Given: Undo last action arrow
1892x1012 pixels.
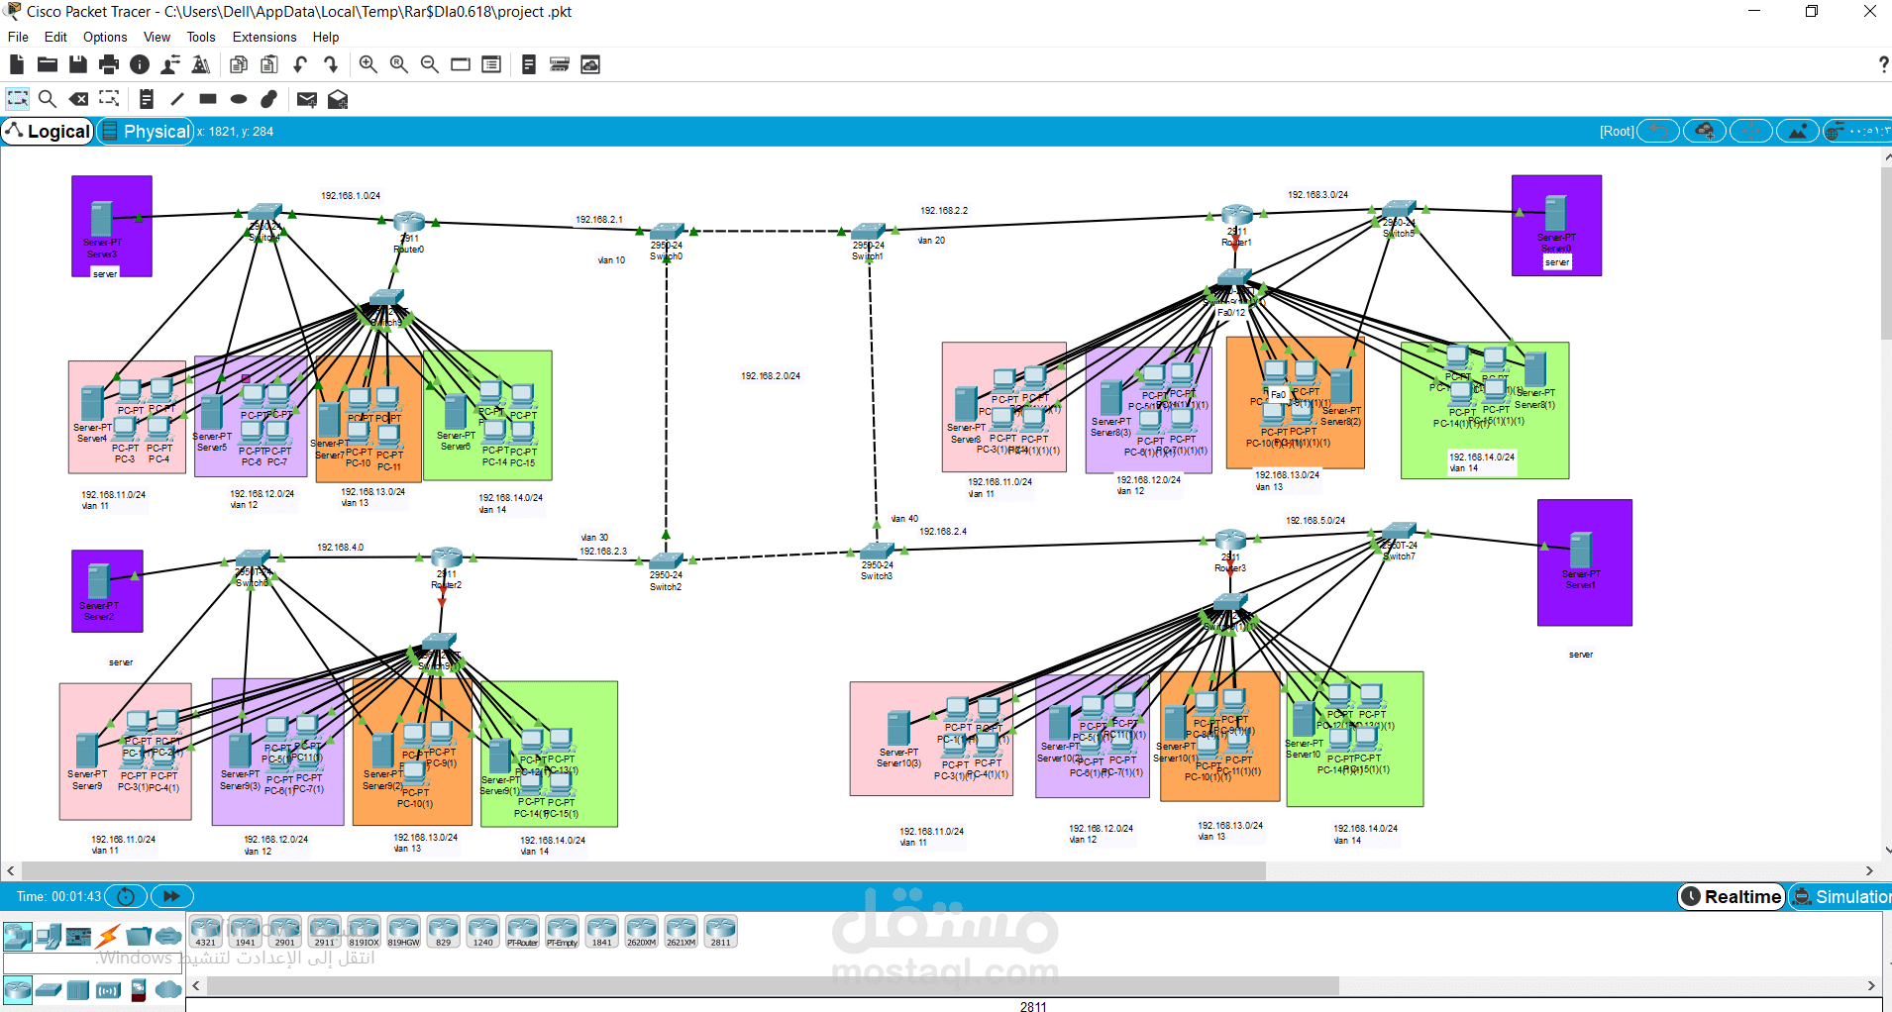Looking at the screenshot, I should click(x=300, y=64).
